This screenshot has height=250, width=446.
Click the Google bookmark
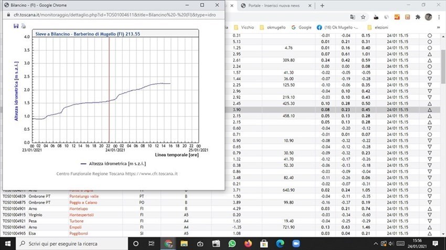(301, 27)
